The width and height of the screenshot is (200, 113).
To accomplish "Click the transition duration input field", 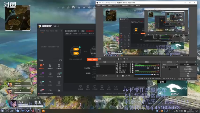I will 171,67.
